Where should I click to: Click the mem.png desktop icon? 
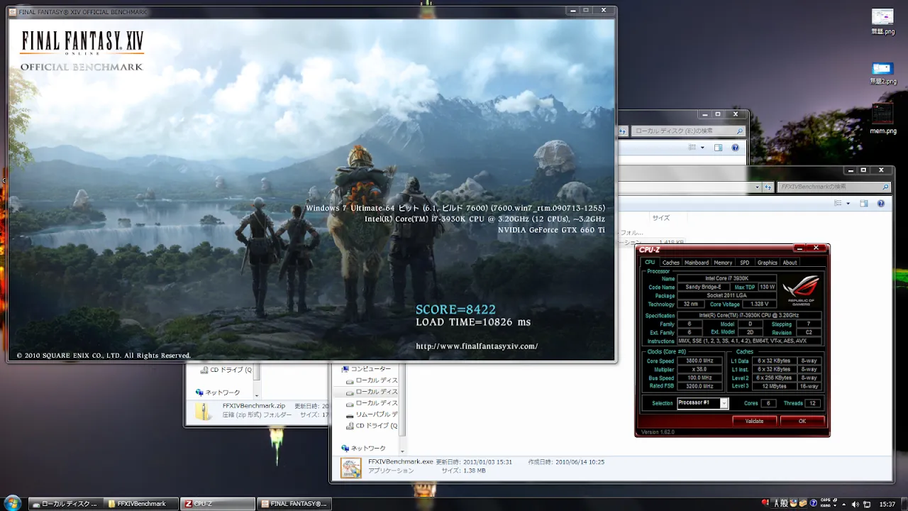point(882,117)
